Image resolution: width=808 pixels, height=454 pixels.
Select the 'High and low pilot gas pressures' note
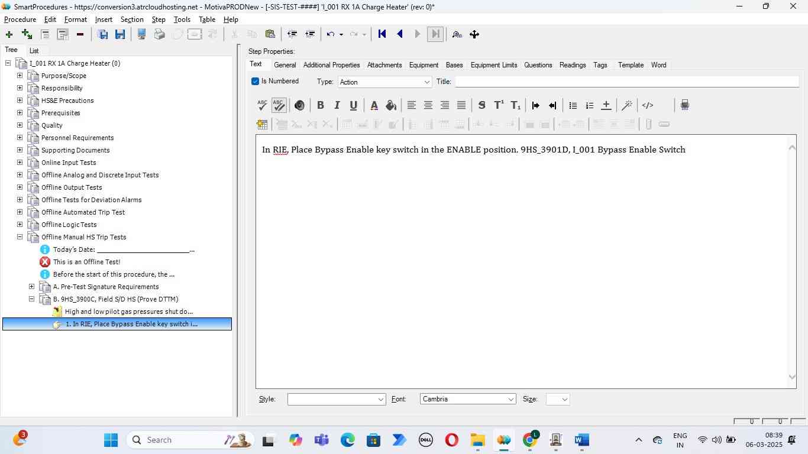(x=129, y=312)
